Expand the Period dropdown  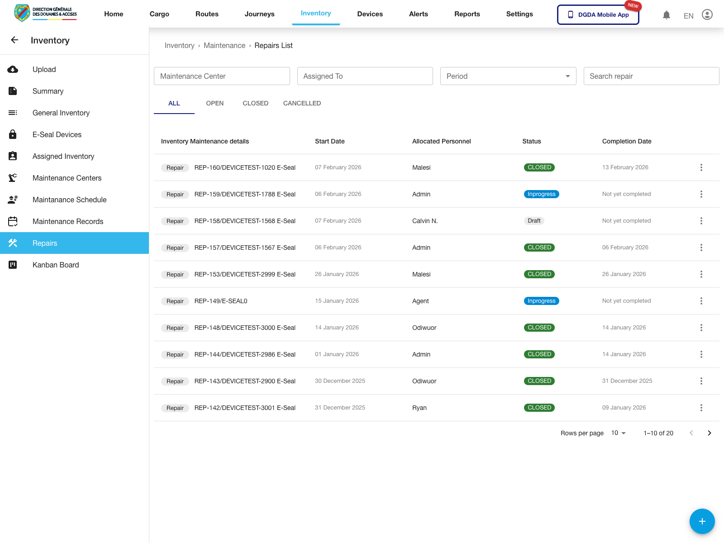(x=508, y=76)
